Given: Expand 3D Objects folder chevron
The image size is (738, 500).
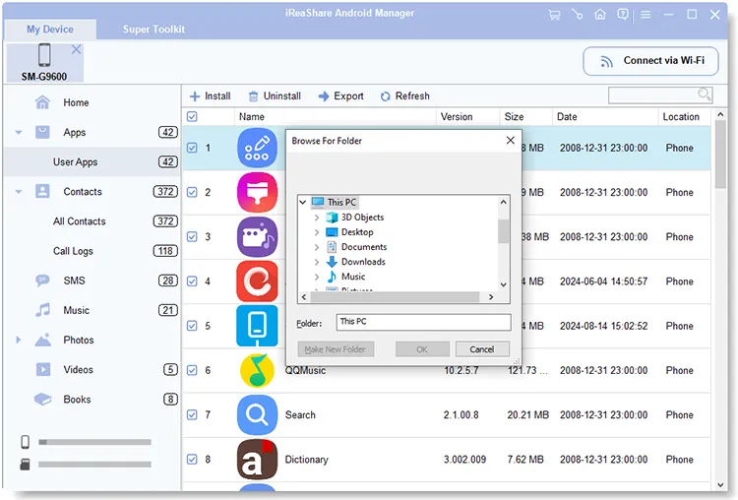Looking at the screenshot, I should click(x=317, y=218).
